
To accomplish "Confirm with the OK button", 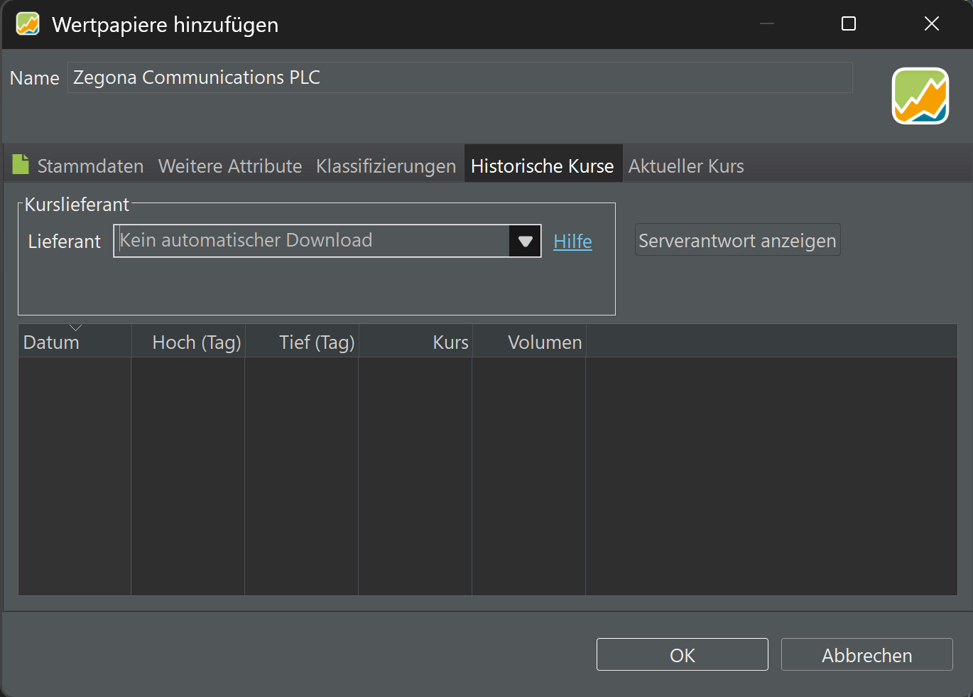I will pos(683,654).
